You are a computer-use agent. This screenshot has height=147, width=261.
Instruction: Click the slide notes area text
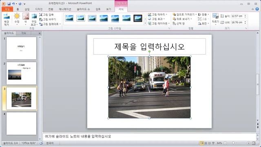78,136
